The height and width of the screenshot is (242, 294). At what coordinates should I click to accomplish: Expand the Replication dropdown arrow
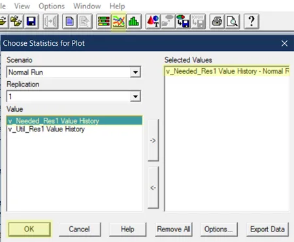pyautogui.click(x=135, y=96)
